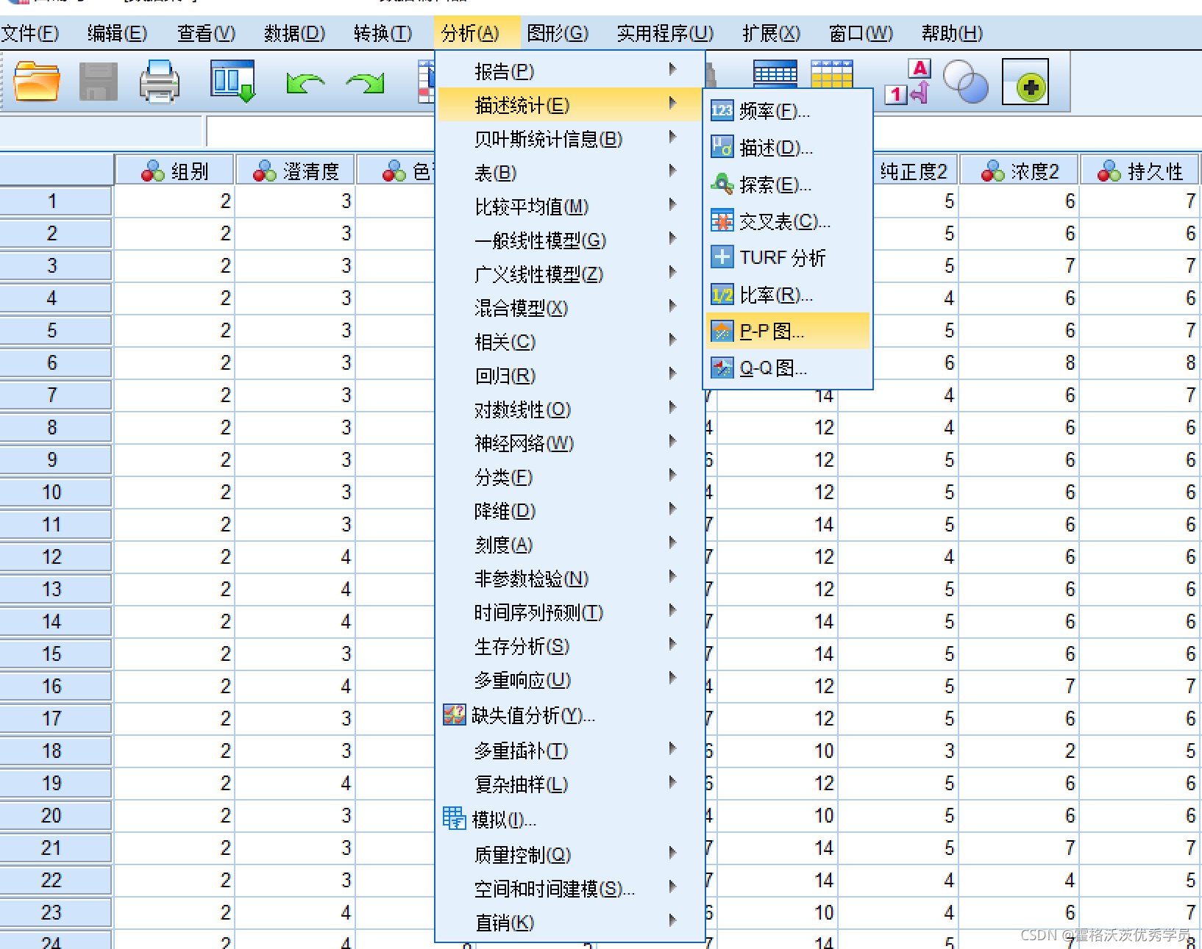Click the green plus button icon
Viewport: 1202px width, 949px height.
(x=1025, y=82)
